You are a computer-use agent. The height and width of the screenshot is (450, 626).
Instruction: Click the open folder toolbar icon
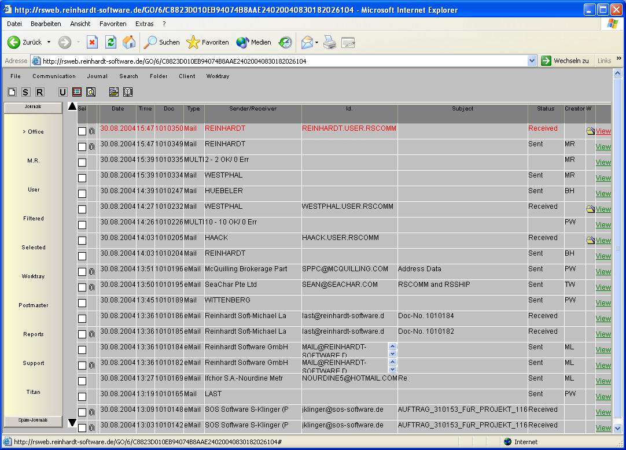coord(114,92)
